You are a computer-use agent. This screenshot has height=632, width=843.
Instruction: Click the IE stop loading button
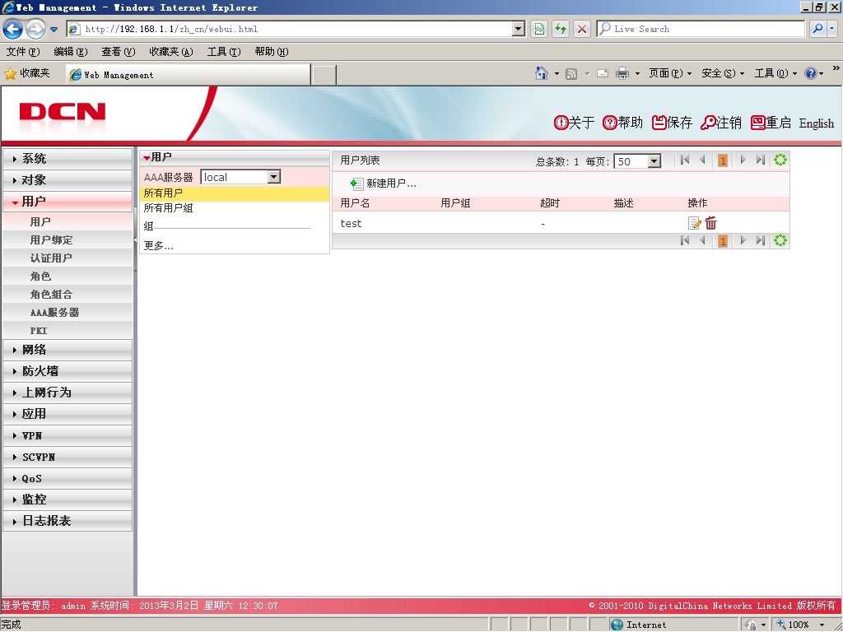[x=582, y=29]
